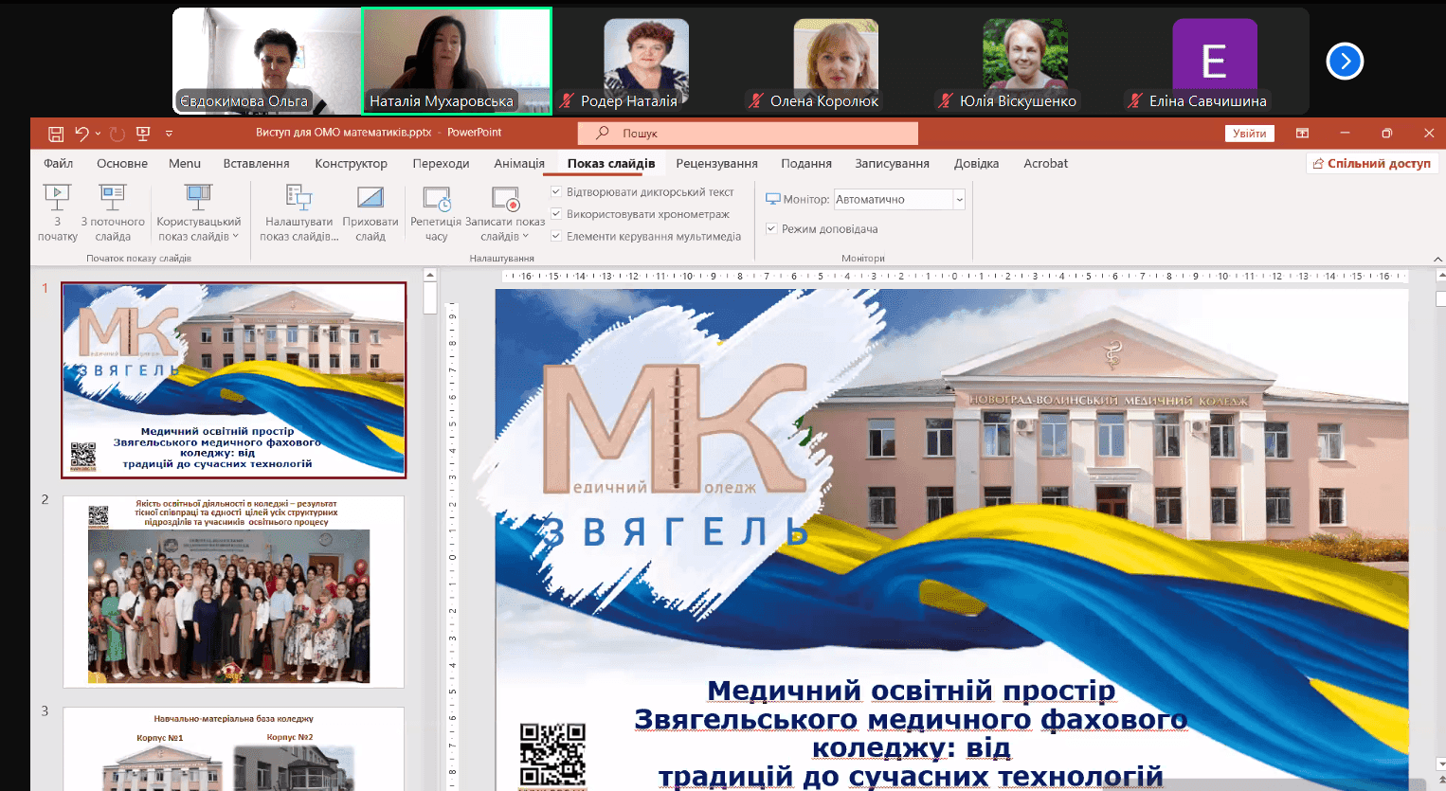The height and width of the screenshot is (791, 1446).
Task: Click the Спільний доступ share button
Action: 1371,163
